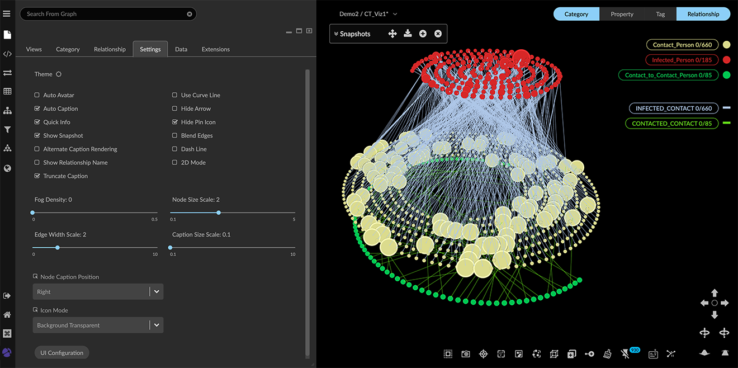Switch to the Views tab
738x368 pixels.
coord(34,49)
